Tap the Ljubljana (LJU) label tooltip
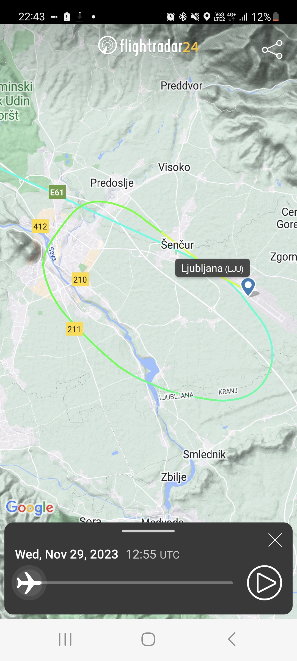This screenshot has height=661, width=297. [x=213, y=268]
